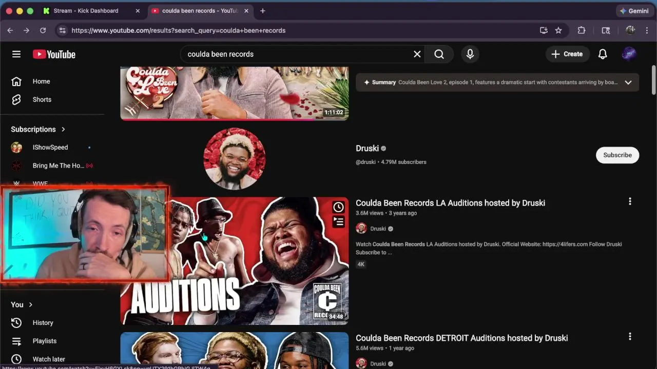Open the account avatar menu
657x369 pixels.
pyautogui.click(x=629, y=54)
